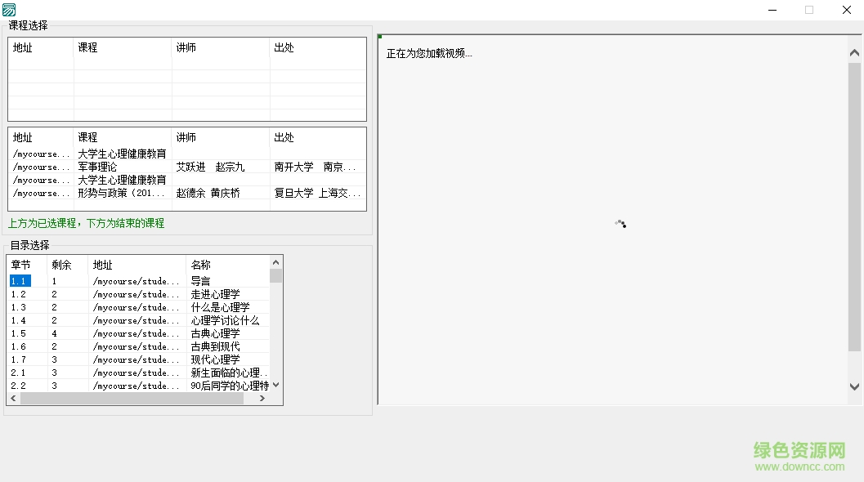Click the 名称 column header
864x482 pixels.
[x=200, y=264]
